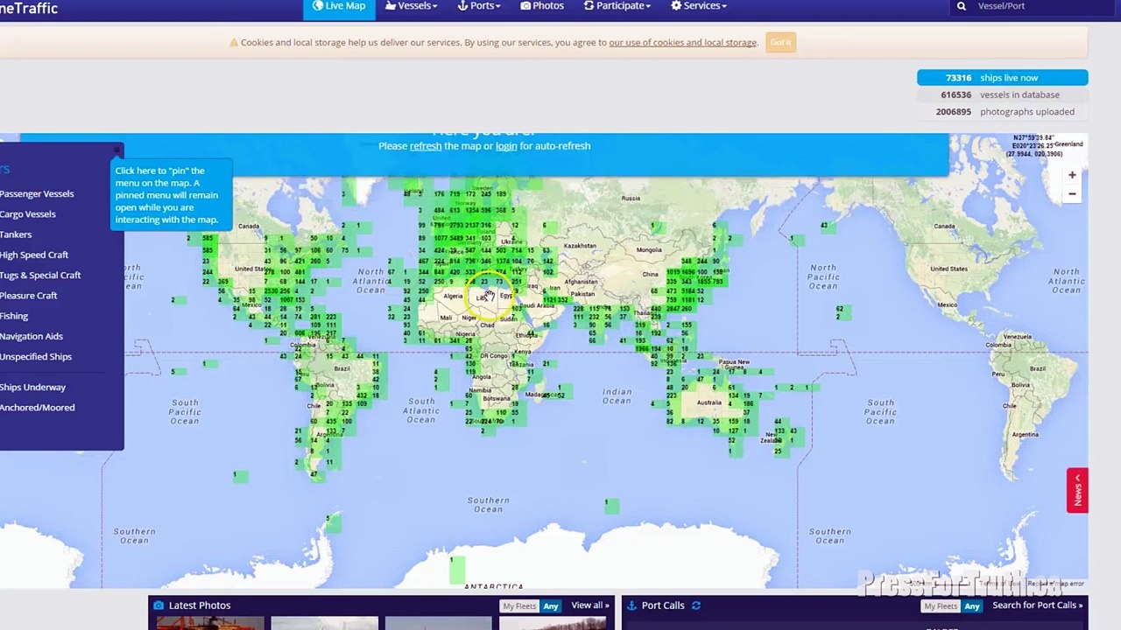The image size is (1121, 630).
Task: Open the Photos menu item
Action: tap(542, 6)
